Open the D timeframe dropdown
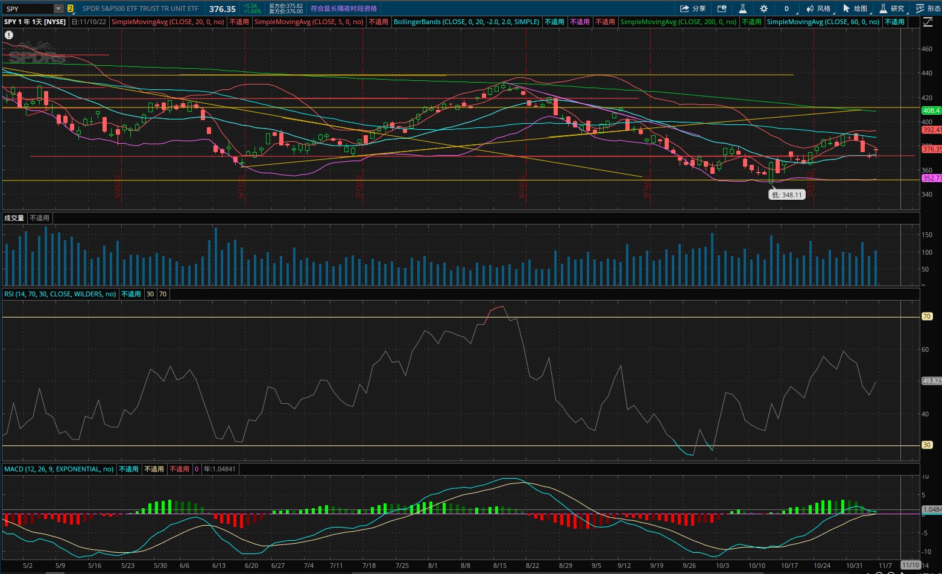The image size is (942, 574). (786, 8)
